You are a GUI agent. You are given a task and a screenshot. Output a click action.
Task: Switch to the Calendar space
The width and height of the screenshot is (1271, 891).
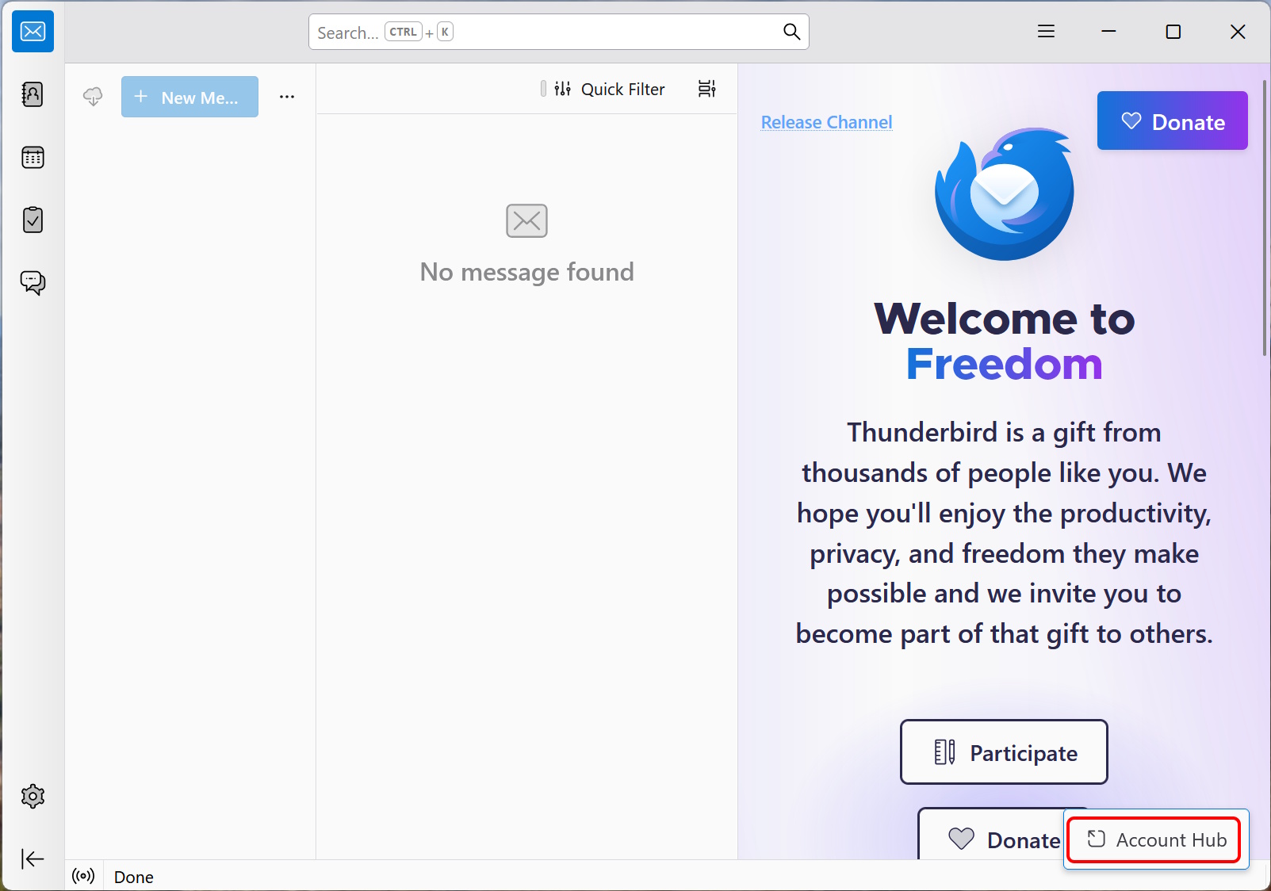[x=33, y=157]
